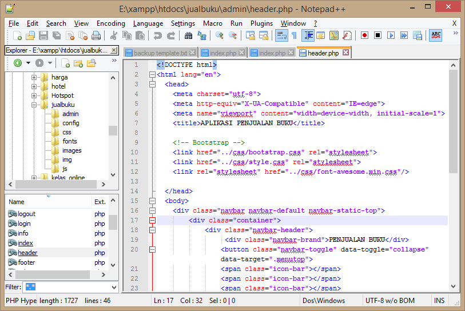
Task: Click the New file toolbar icon
Action: pos(17,35)
